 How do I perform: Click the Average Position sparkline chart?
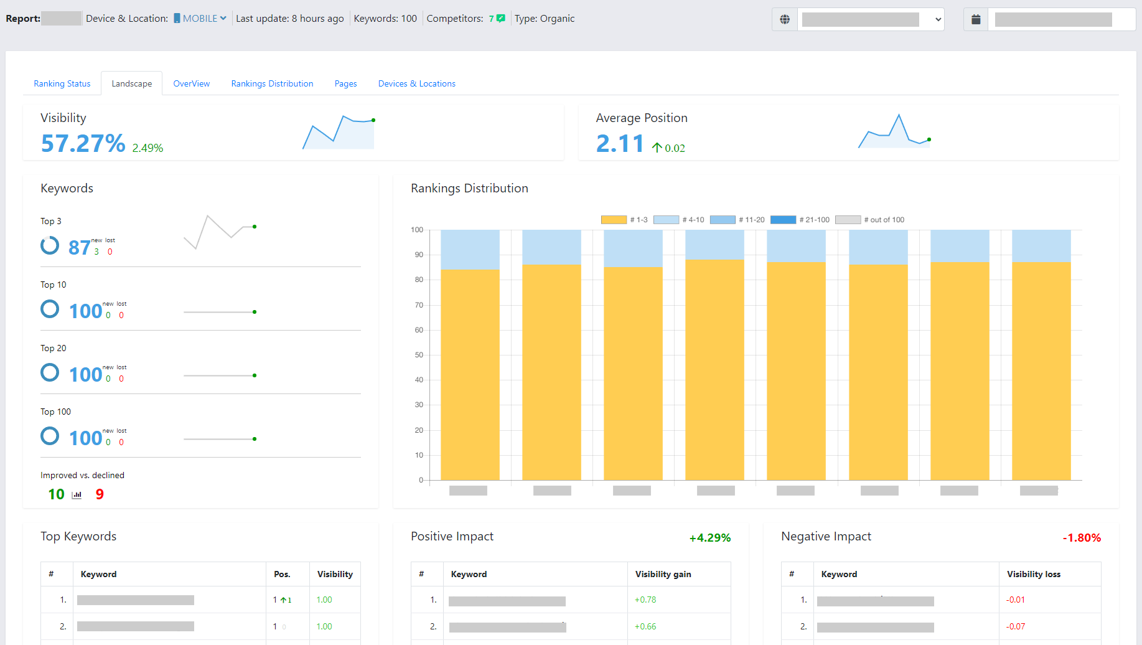pyautogui.click(x=894, y=131)
